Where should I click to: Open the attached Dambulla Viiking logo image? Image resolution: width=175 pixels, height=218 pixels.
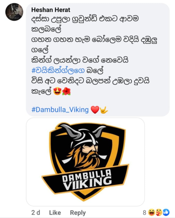click(85, 162)
